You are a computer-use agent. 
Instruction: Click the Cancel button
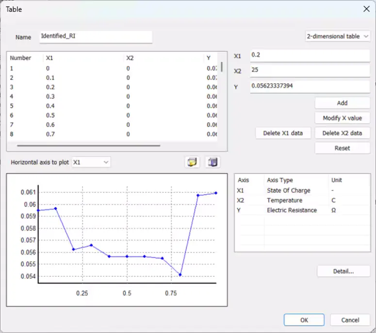tap(350, 320)
